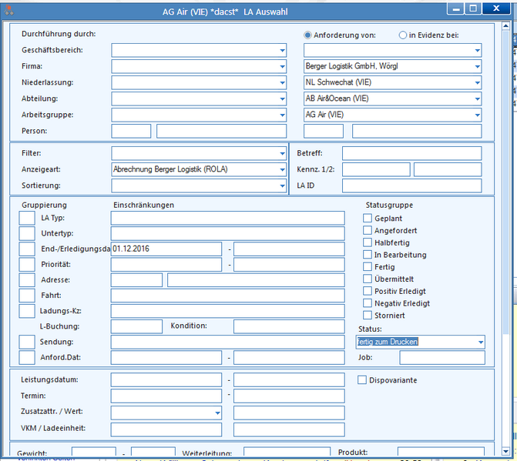The width and height of the screenshot is (517, 461).
Task: Enable the Geplant status checkbox
Action: 368,218
